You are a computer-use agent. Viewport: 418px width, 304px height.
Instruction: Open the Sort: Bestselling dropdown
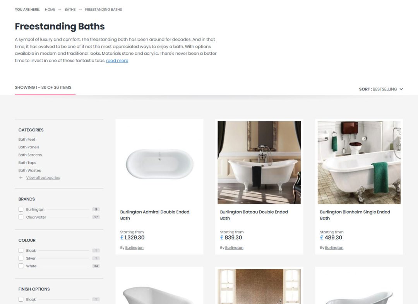[381, 89]
